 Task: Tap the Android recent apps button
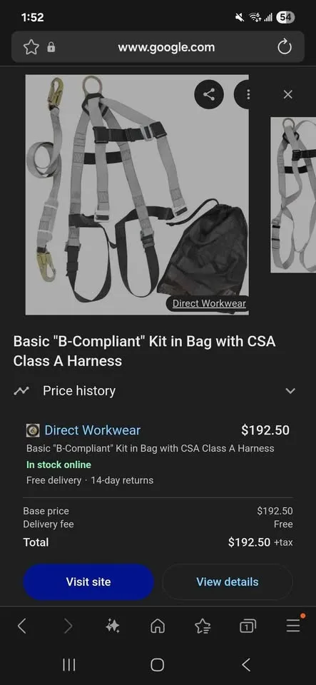point(69,665)
